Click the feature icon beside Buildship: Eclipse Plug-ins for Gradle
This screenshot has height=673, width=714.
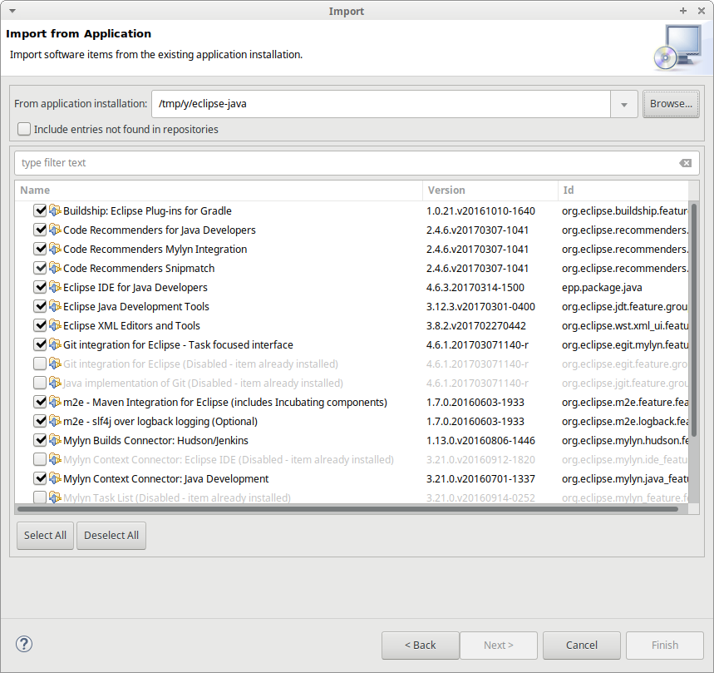click(x=55, y=210)
